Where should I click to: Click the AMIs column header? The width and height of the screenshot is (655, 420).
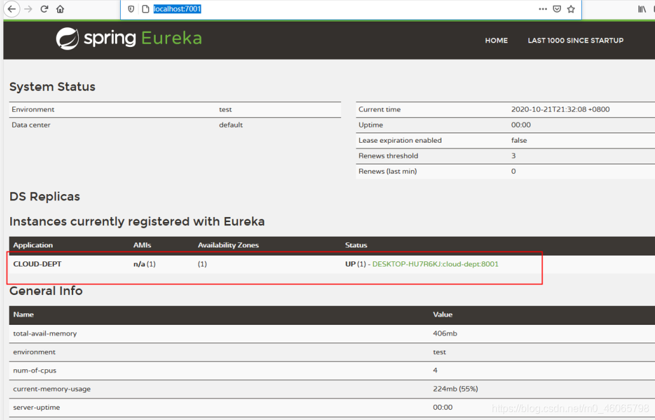pyautogui.click(x=142, y=246)
